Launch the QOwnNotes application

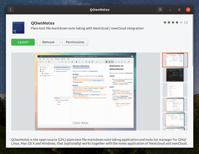point(23,42)
